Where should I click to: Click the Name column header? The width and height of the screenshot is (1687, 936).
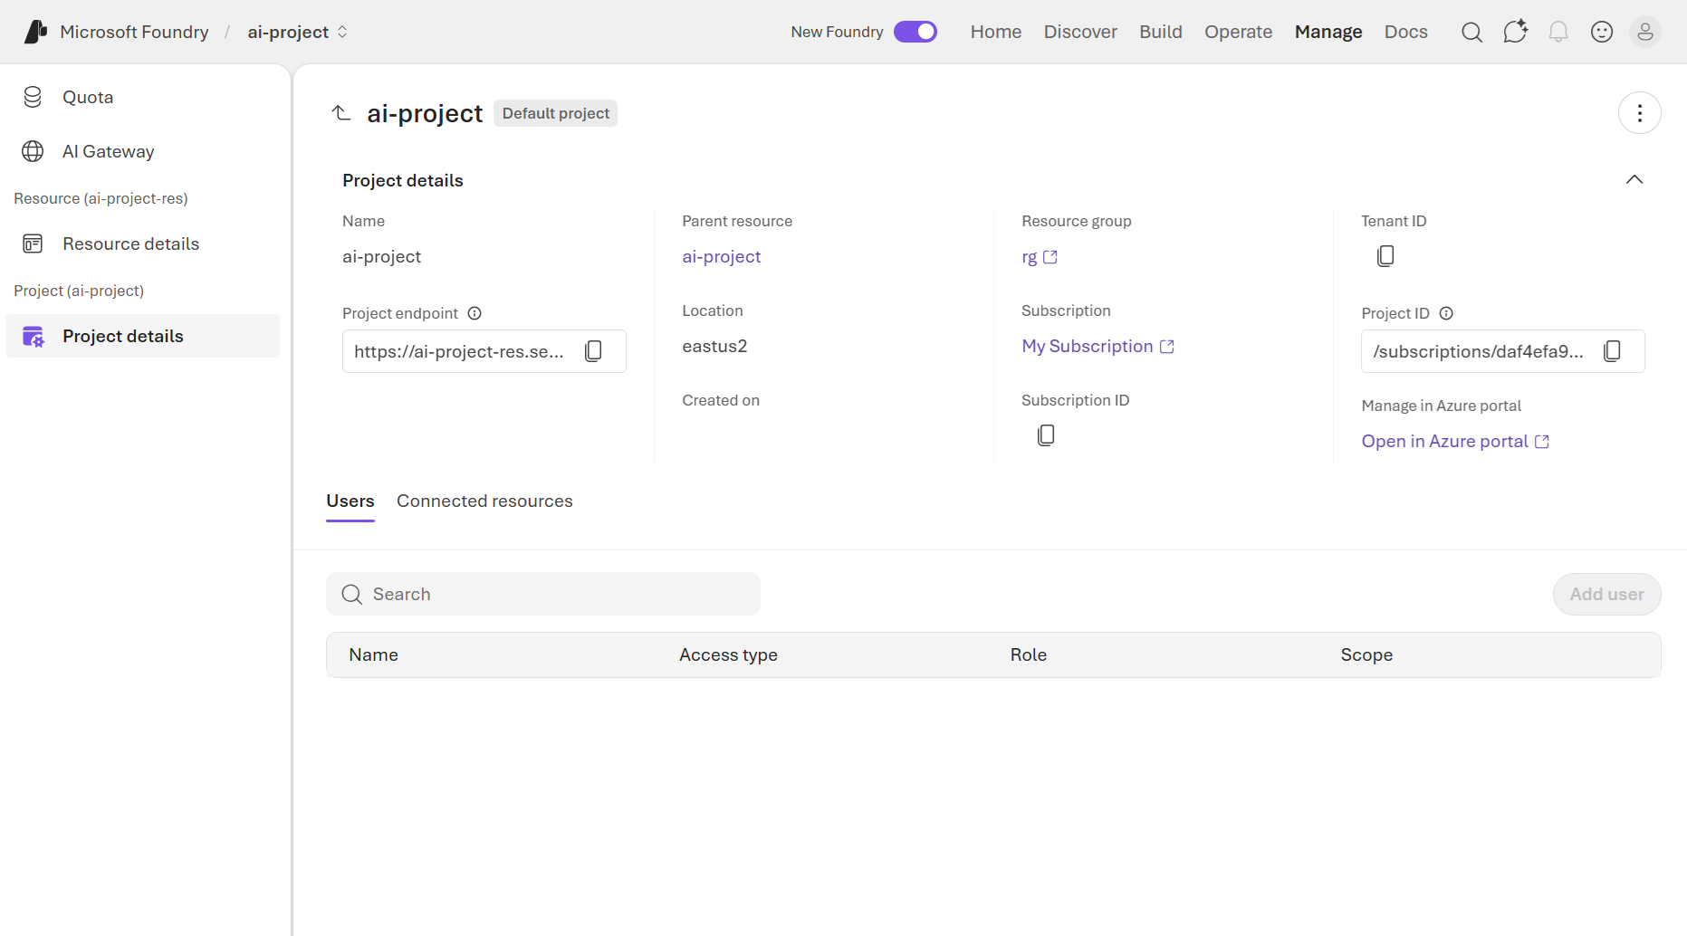[x=373, y=654]
